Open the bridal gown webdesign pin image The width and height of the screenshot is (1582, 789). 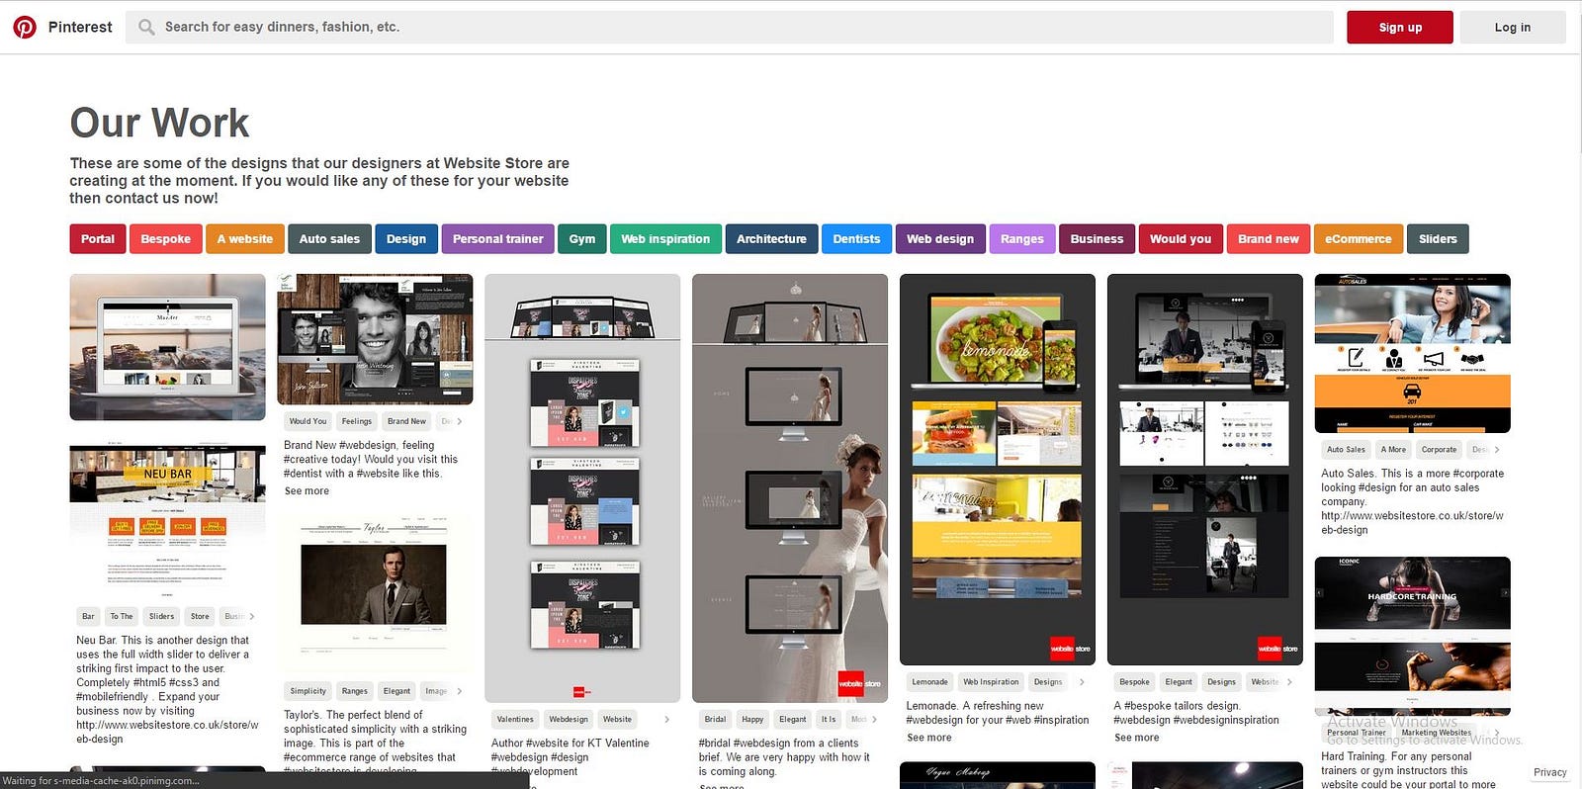pyautogui.click(x=790, y=488)
